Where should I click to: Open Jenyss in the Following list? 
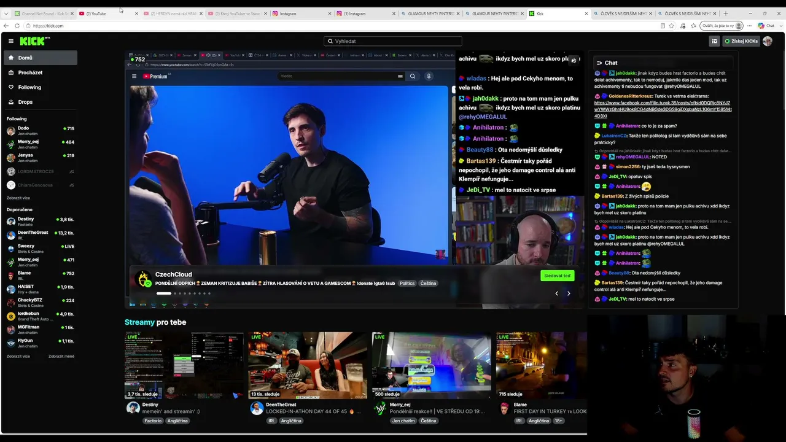(x=40, y=158)
